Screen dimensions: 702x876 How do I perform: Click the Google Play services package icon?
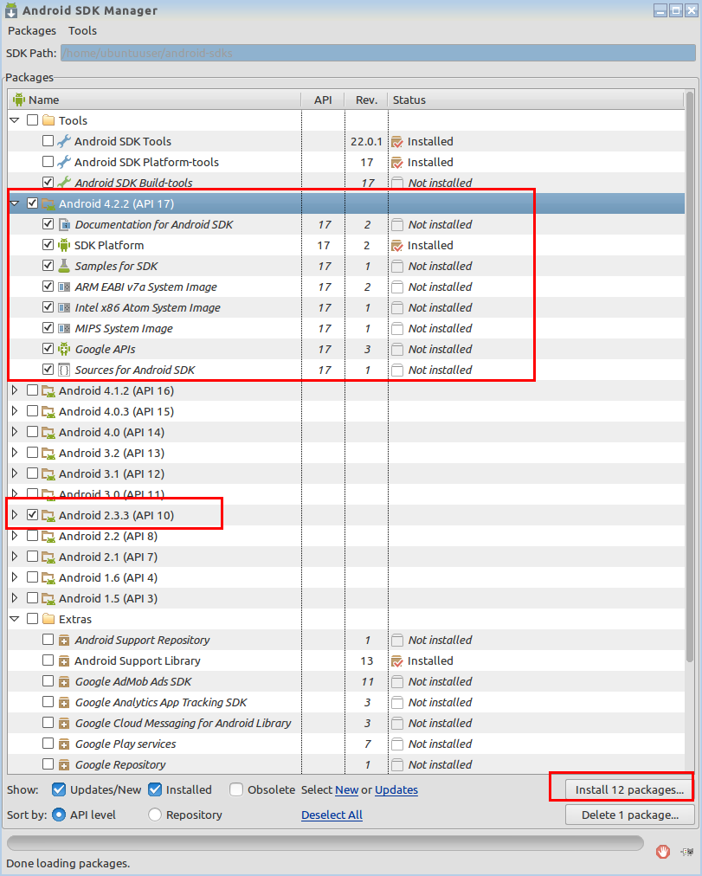click(x=64, y=744)
